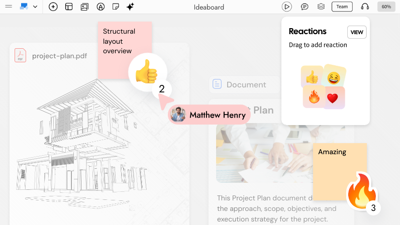Viewport: 400px width, 225px height.
Task: Click the add (plus) circle icon
Action: (x=53, y=7)
